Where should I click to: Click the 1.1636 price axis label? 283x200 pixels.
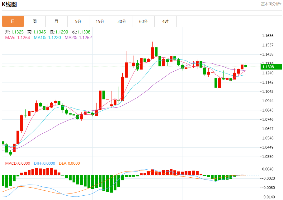click(268, 36)
